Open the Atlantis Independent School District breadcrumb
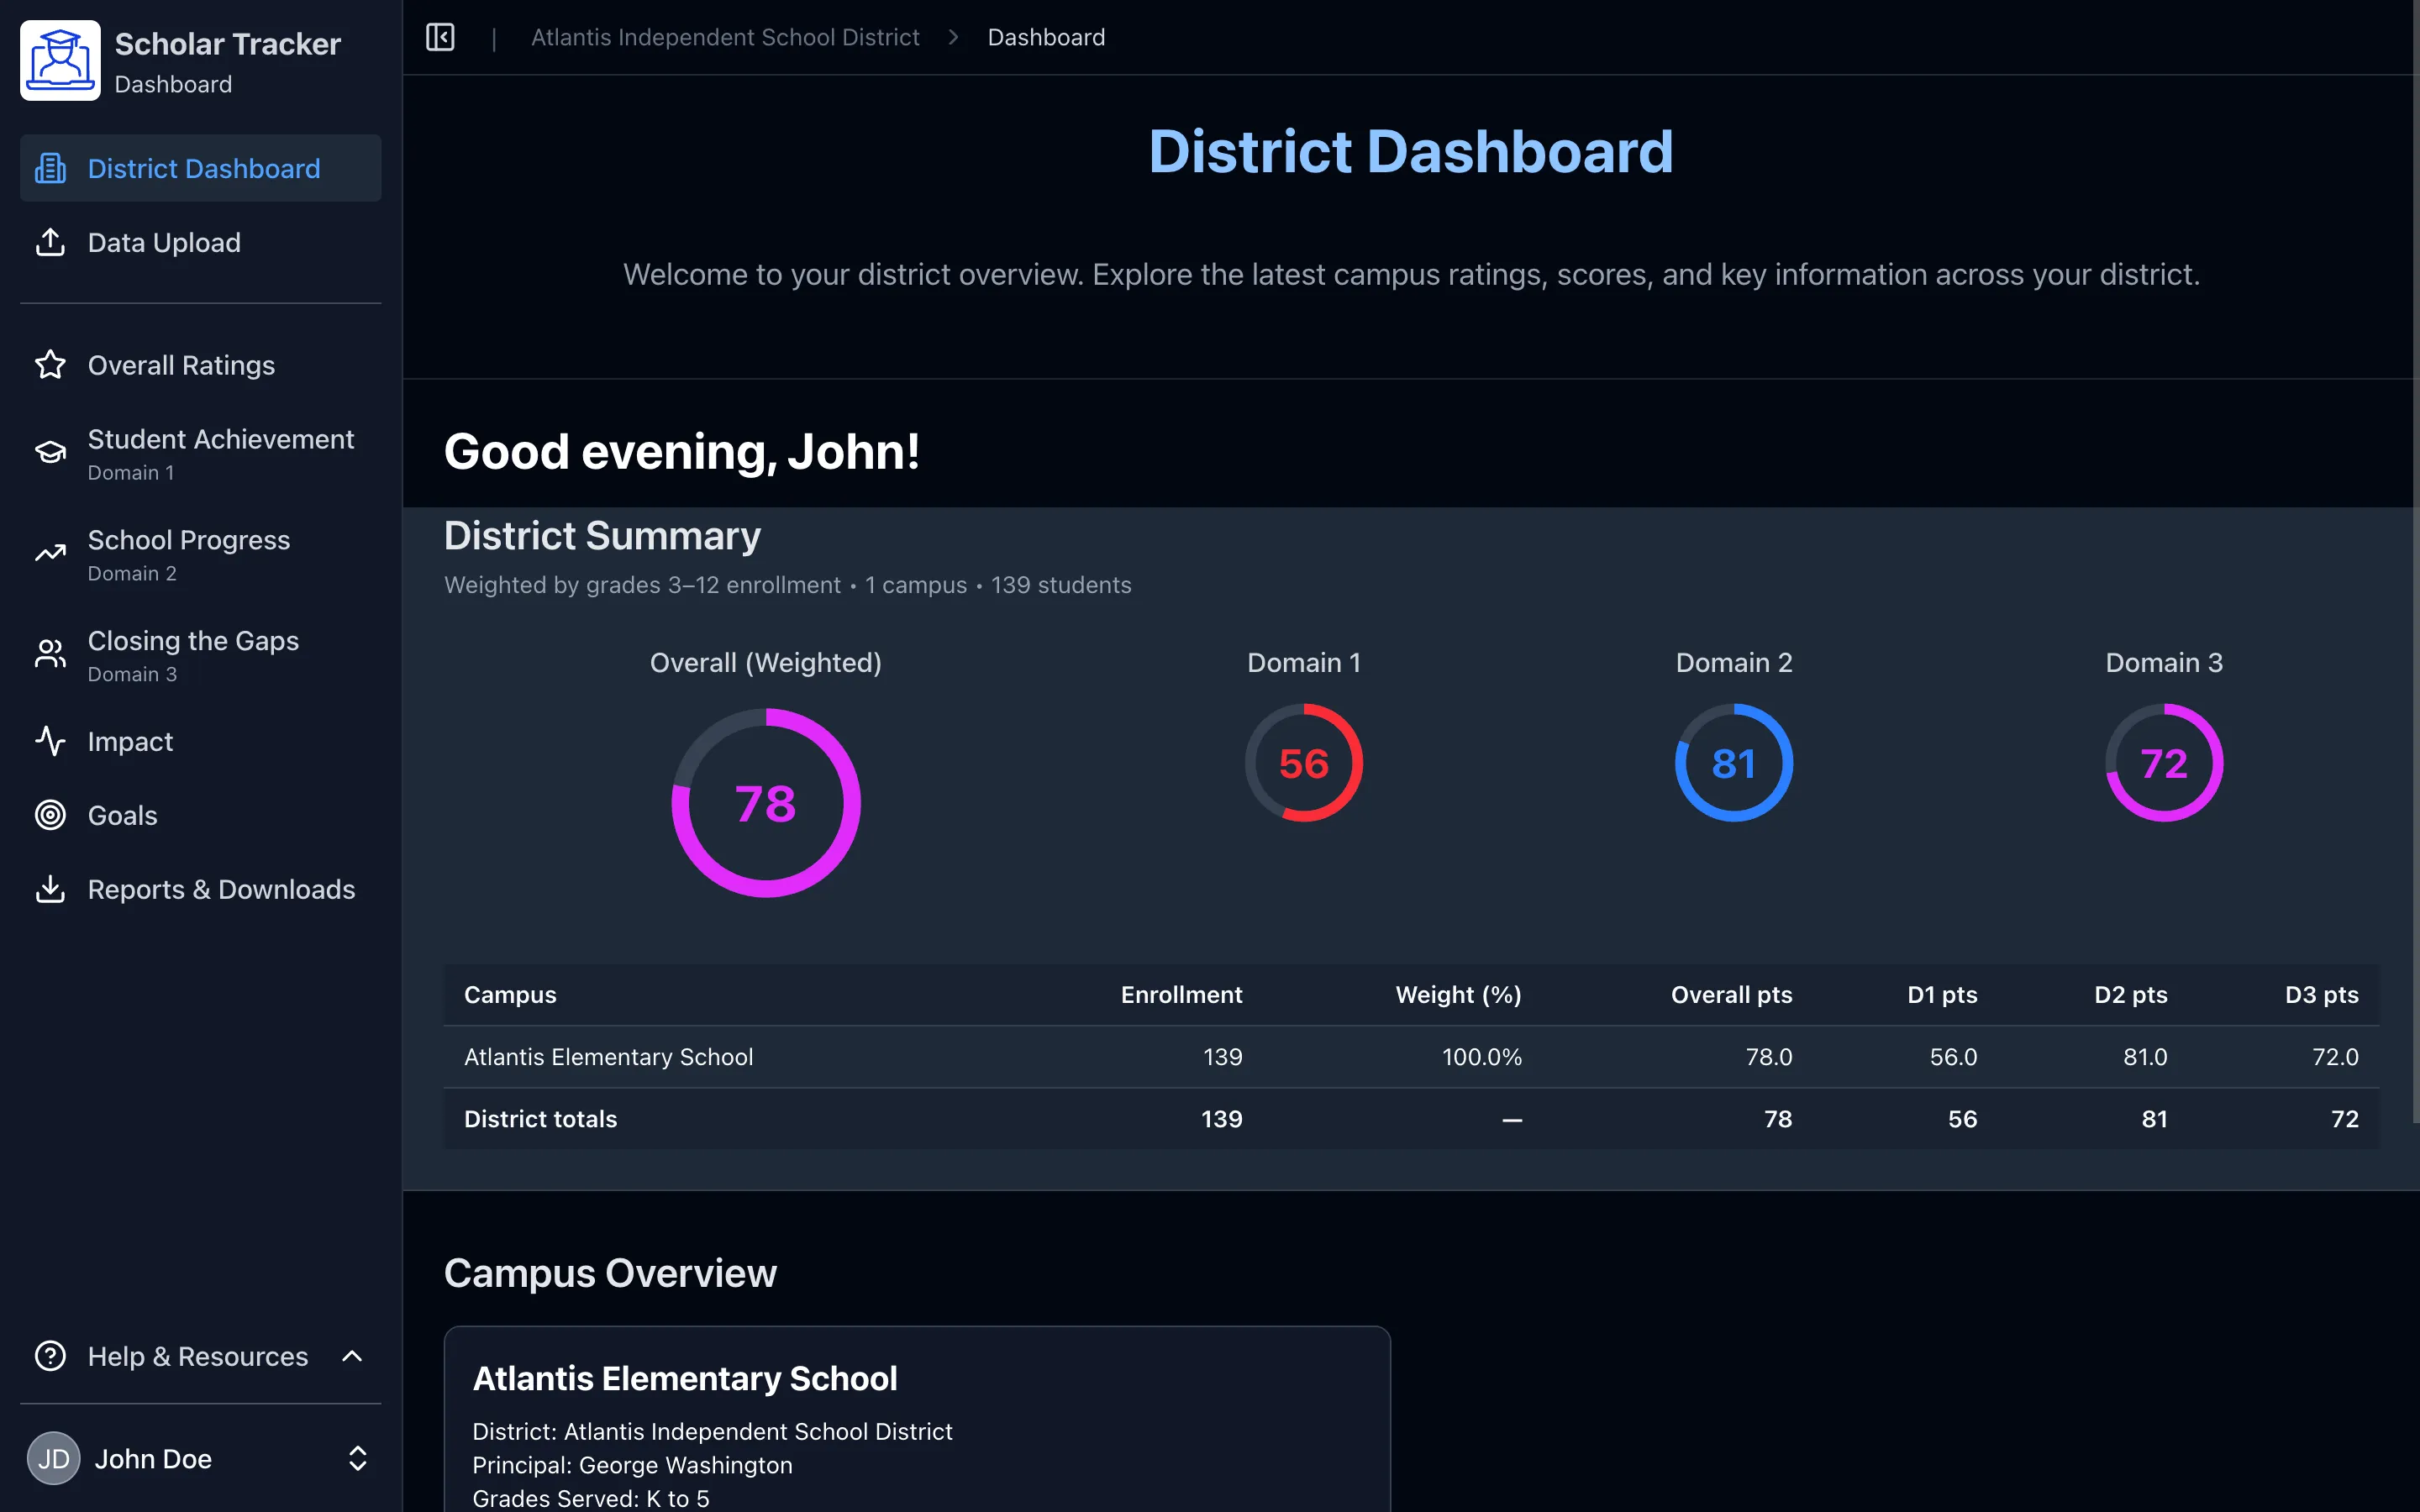The height and width of the screenshot is (1512, 2420). [x=725, y=37]
